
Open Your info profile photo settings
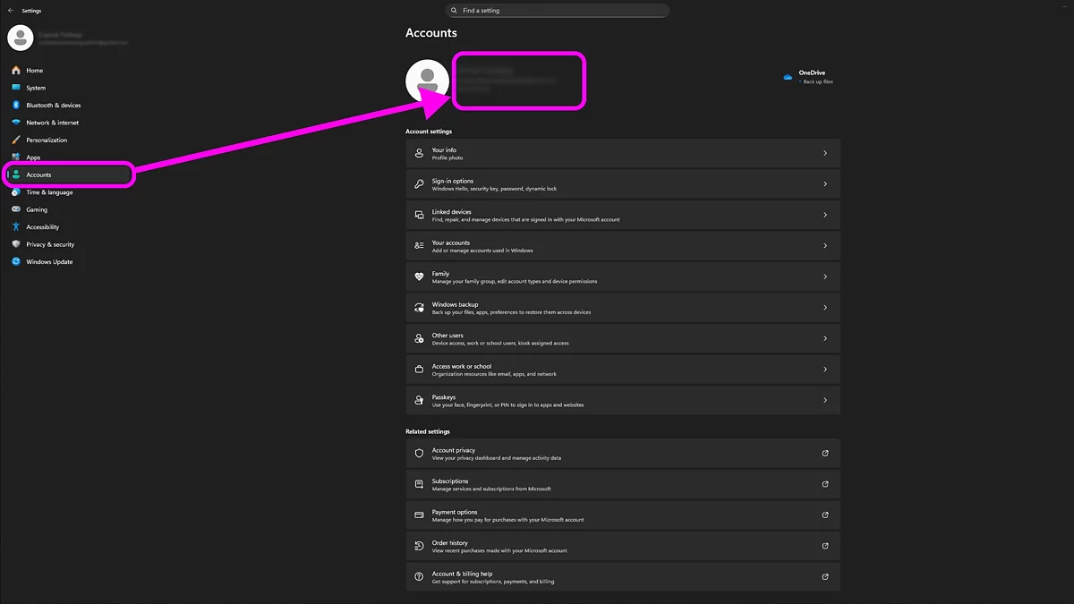[623, 152]
